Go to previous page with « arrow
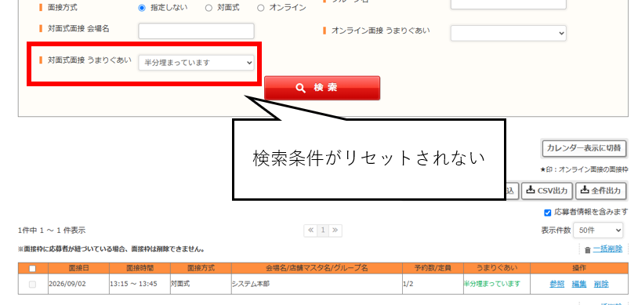Image resolution: width=638 pixels, height=305 pixels. pos(310,230)
